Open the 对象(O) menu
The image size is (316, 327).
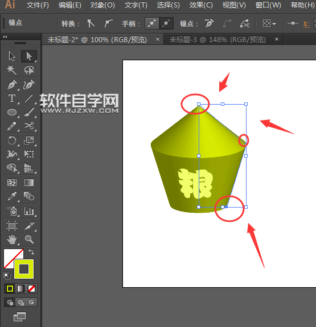tap(102, 5)
